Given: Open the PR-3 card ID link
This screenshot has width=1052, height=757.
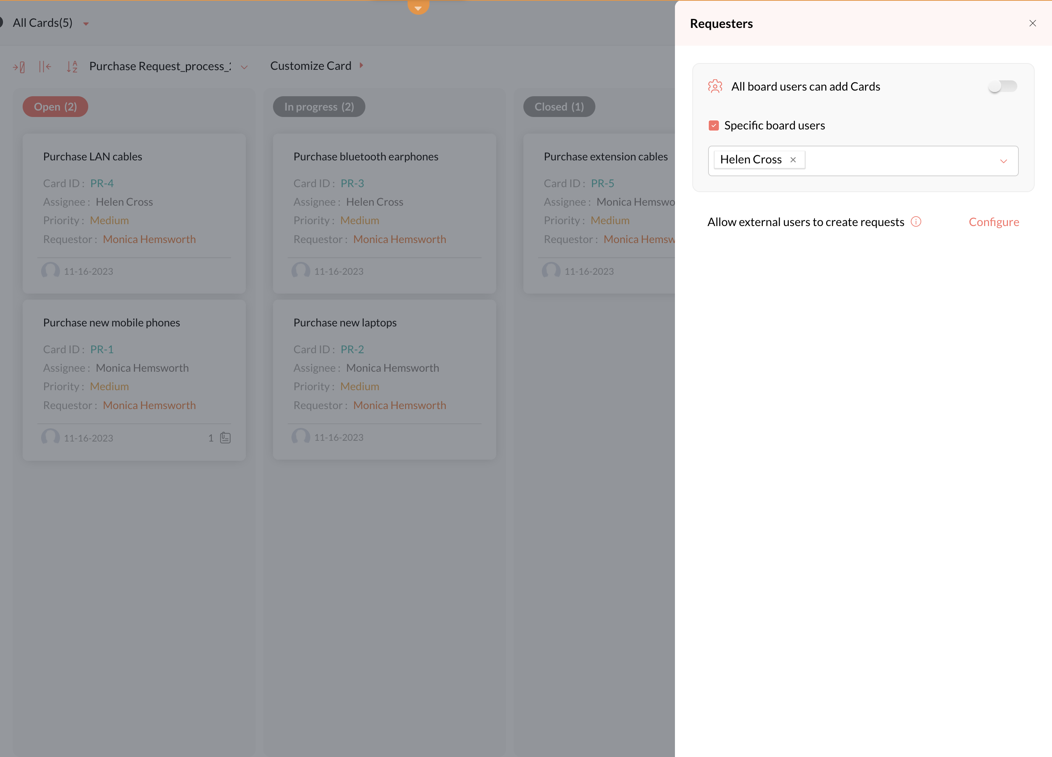Looking at the screenshot, I should tap(352, 183).
